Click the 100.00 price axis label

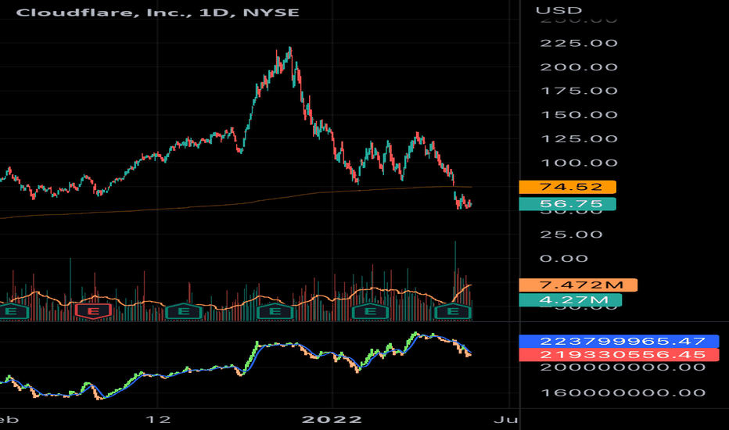pos(579,163)
